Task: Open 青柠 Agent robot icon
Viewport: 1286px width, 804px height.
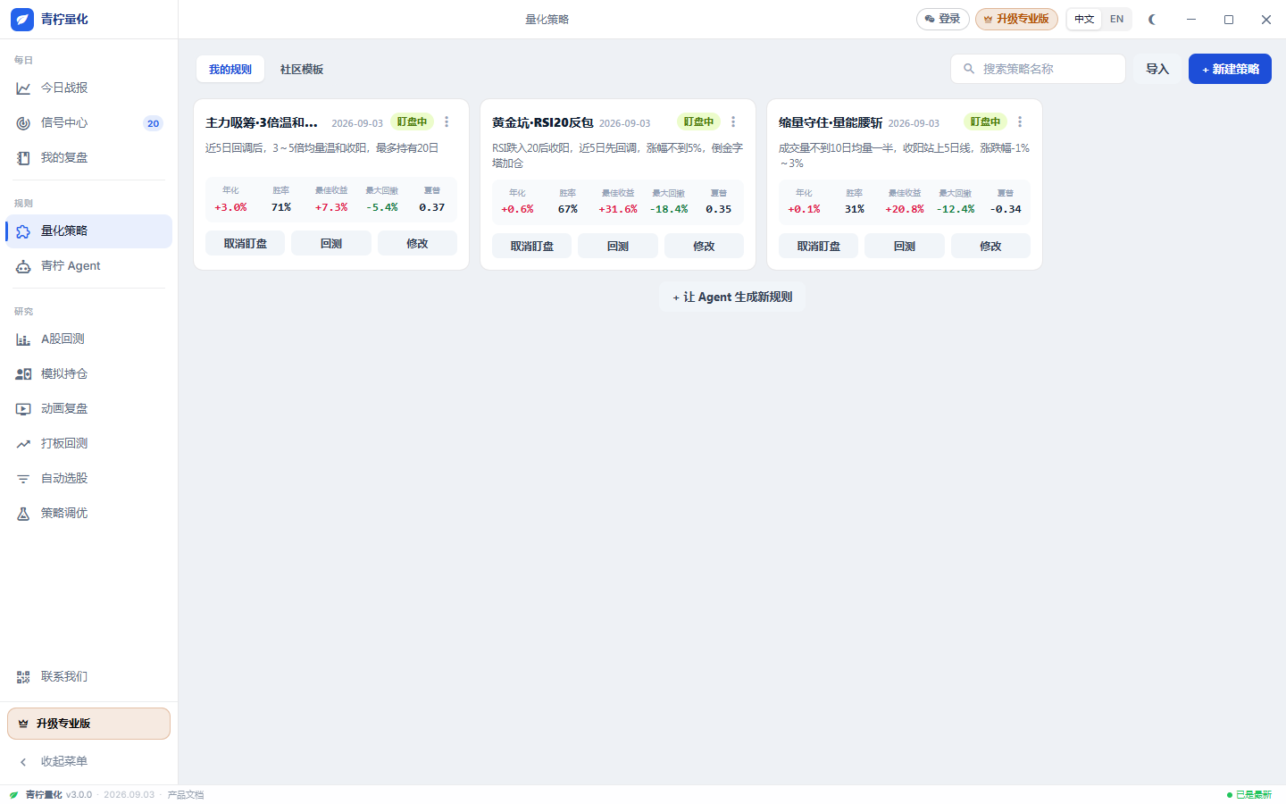Action: tap(23, 266)
